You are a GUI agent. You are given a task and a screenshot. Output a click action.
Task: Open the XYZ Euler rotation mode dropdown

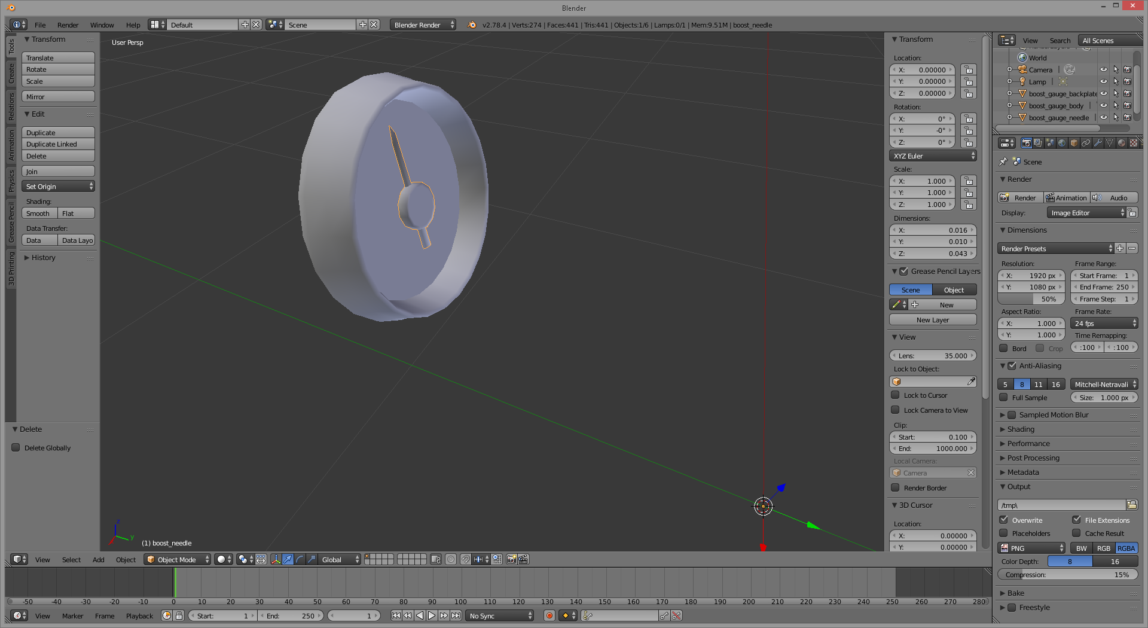click(933, 156)
